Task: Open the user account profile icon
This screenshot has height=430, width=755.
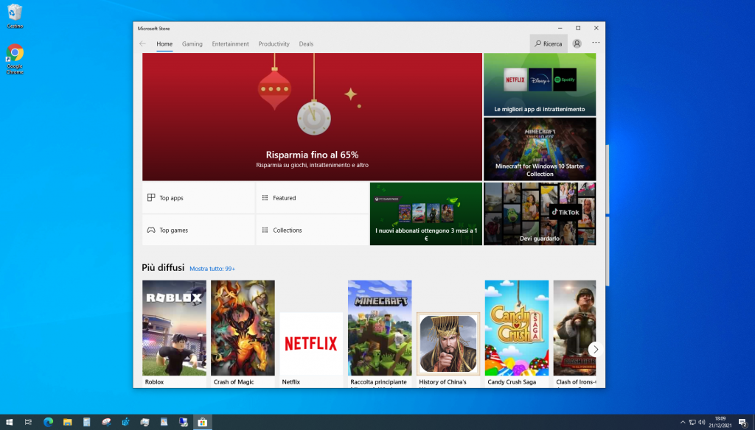Action: point(577,43)
